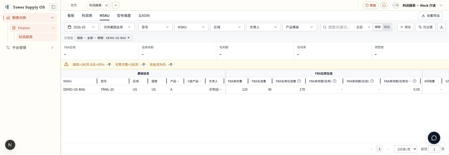Switch to the 父ASIN tab
Screen dimensions: 449x155
[144, 15]
